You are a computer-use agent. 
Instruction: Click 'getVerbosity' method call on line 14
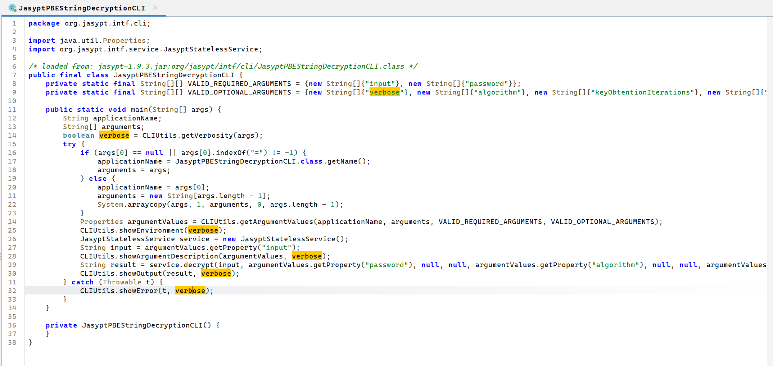pyautogui.click(x=207, y=136)
